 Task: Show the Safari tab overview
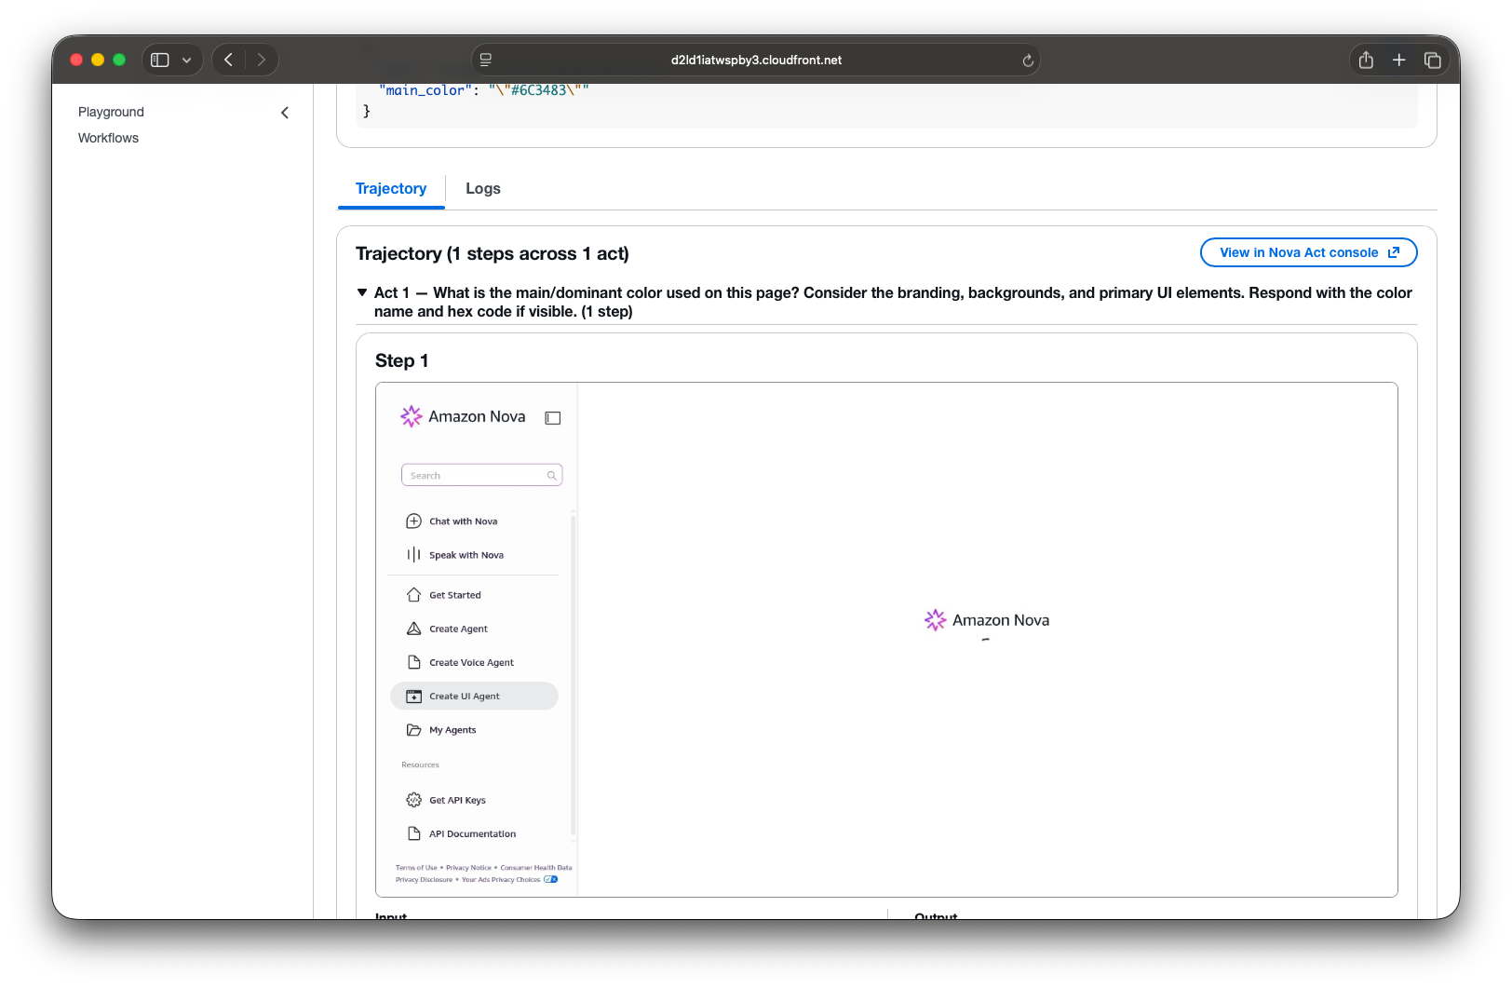(x=1433, y=60)
